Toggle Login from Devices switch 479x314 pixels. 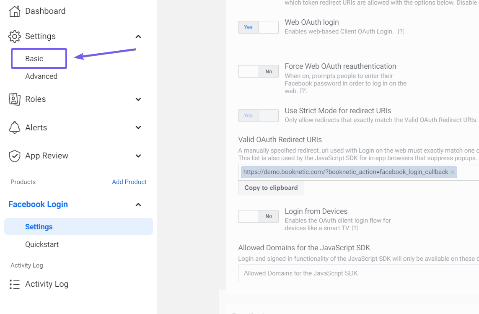258,216
